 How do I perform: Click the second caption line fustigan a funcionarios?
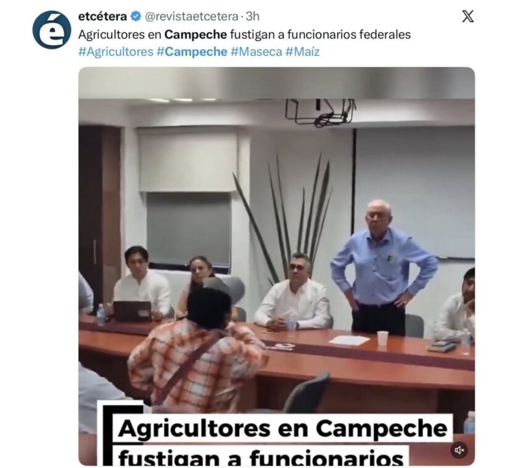pos(261,457)
